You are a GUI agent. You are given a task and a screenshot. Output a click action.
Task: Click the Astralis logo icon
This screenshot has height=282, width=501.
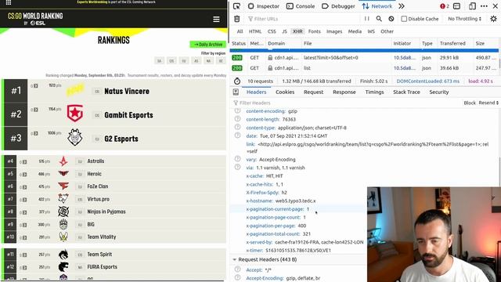click(63, 161)
